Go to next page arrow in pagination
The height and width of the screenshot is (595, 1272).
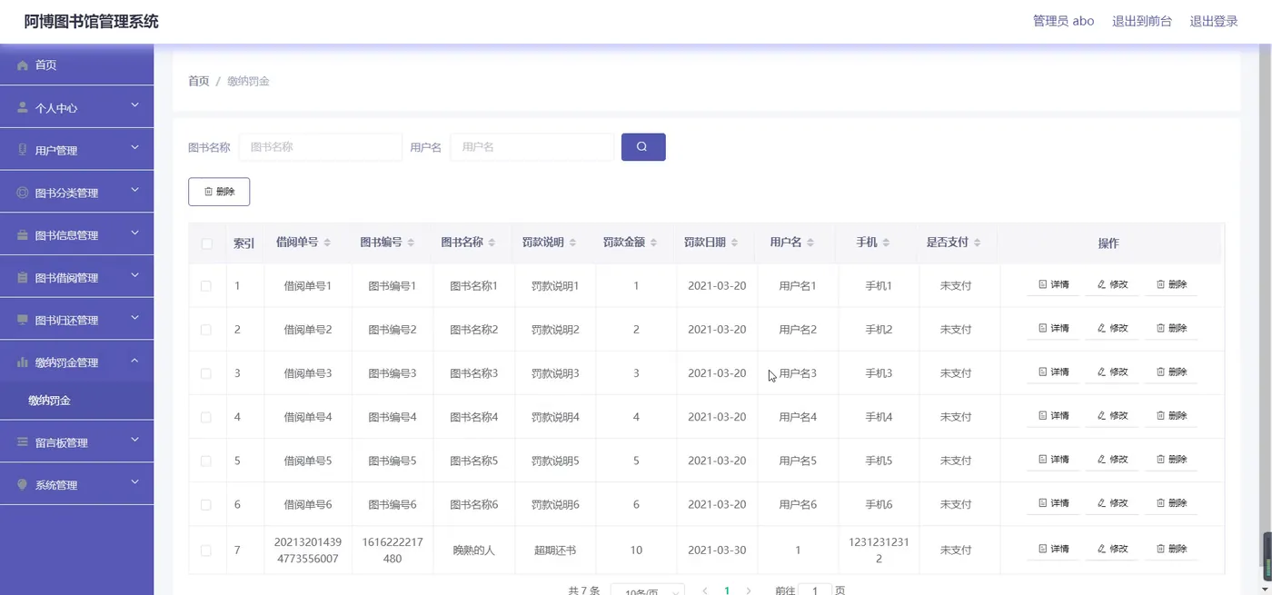coord(748,590)
